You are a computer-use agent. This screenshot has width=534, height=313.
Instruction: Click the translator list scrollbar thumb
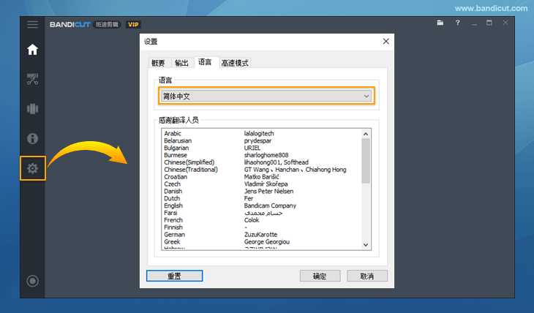point(366,161)
